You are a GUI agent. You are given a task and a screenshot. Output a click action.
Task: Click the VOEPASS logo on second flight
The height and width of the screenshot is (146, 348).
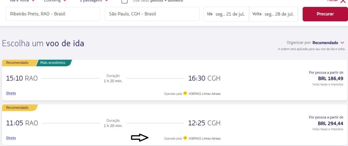click(x=185, y=138)
